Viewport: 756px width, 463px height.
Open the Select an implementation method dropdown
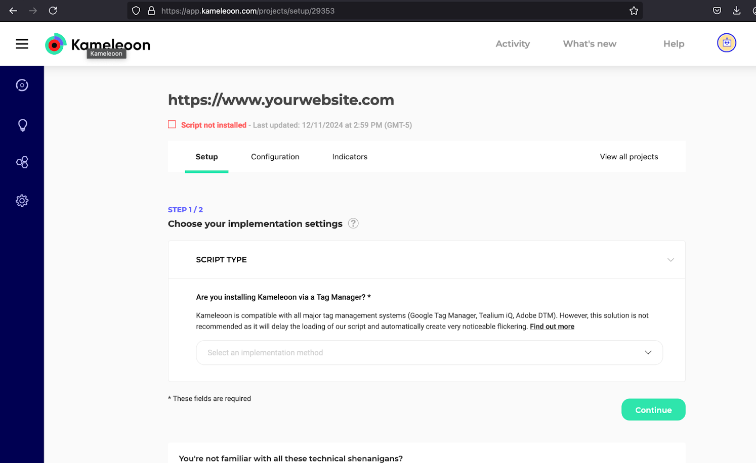coord(429,353)
